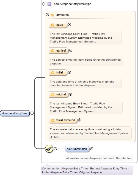Expand the slotSubstitution element

click(92, 149)
